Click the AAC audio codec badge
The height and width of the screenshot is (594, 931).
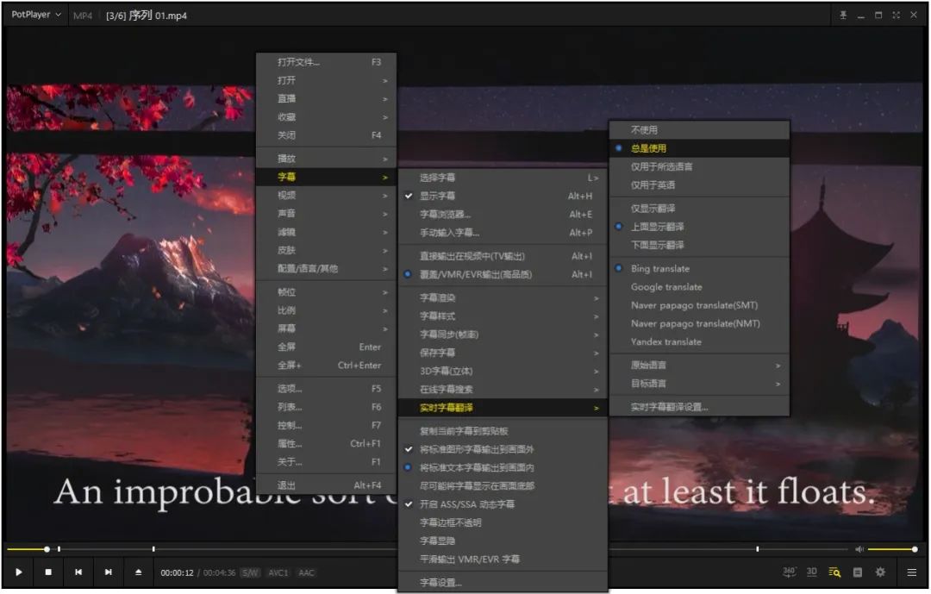306,572
